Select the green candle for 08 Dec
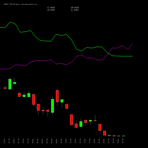The image size is (148, 148). coord(52,106)
